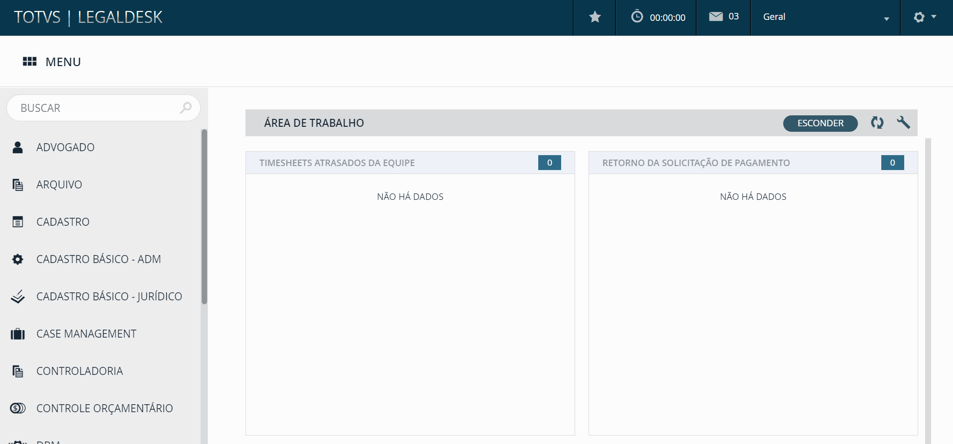Click the BUSCAR search field
This screenshot has width=953, height=444.
[104, 108]
